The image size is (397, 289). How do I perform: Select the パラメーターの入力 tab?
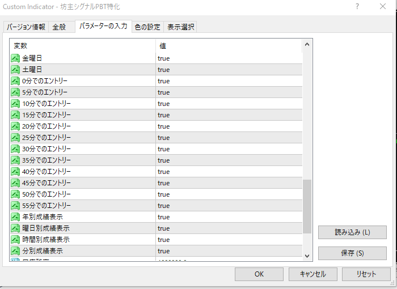103,26
